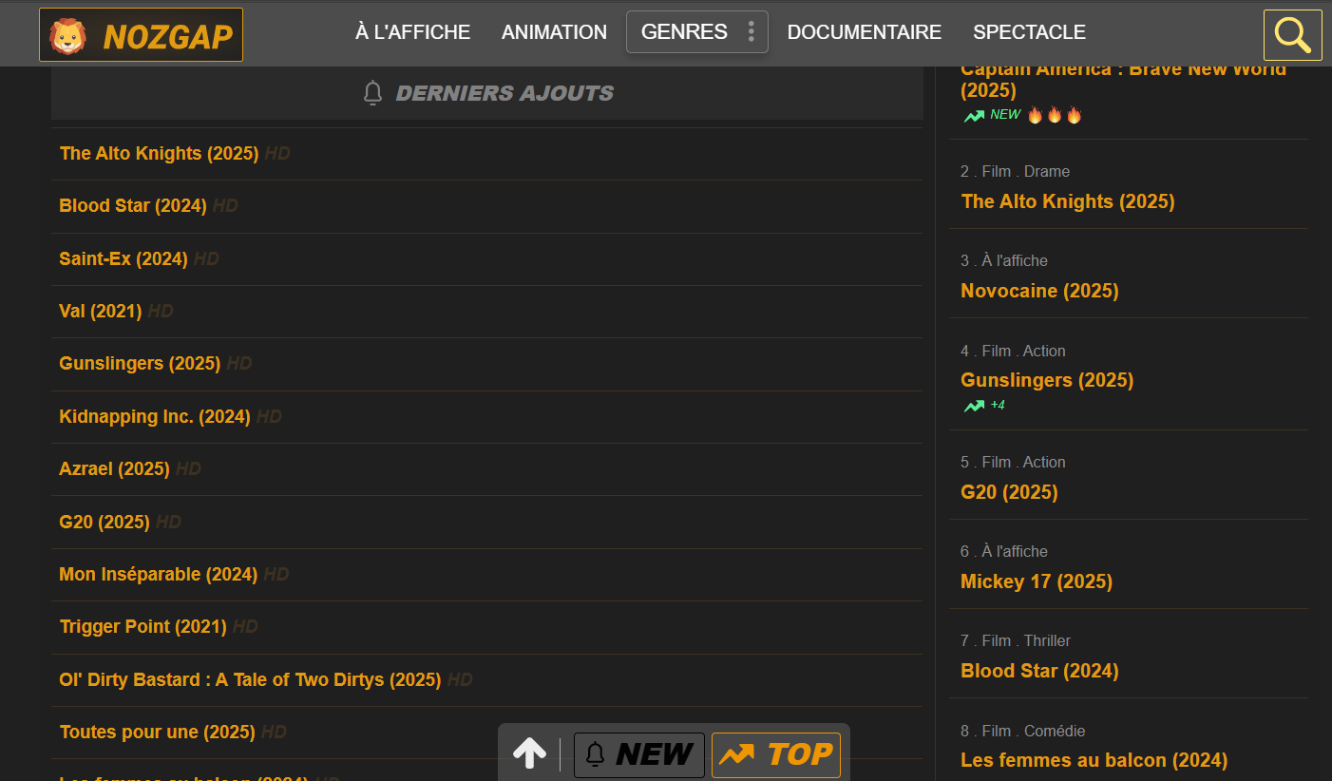Viewport: 1332px width, 781px height.
Task: Click the three-dot icon beside GENRES
Action: tap(751, 32)
